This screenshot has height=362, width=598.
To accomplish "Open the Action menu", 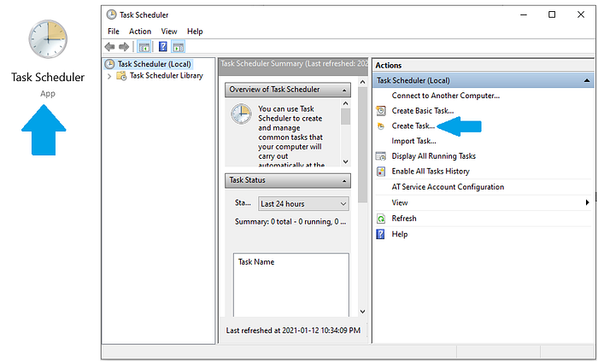I will click(140, 32).
